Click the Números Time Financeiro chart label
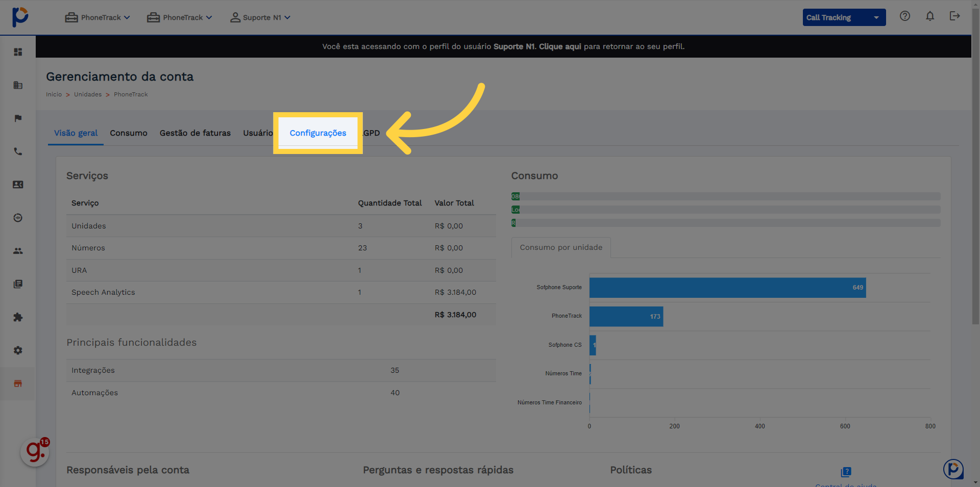The image size is (980, 487). coord(550,402)
